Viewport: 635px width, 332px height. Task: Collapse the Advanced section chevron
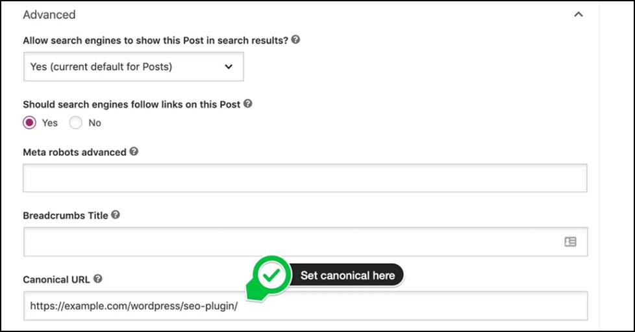pos(579,14)
